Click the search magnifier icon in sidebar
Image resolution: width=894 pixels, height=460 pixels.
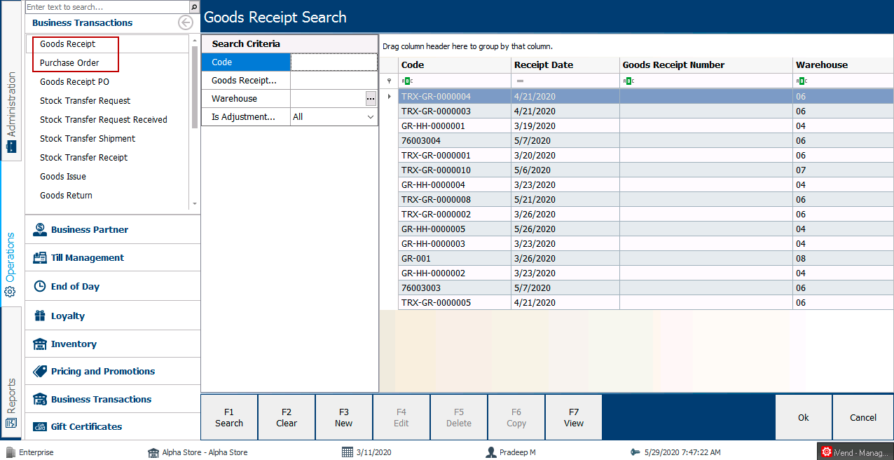coord(194,7)
